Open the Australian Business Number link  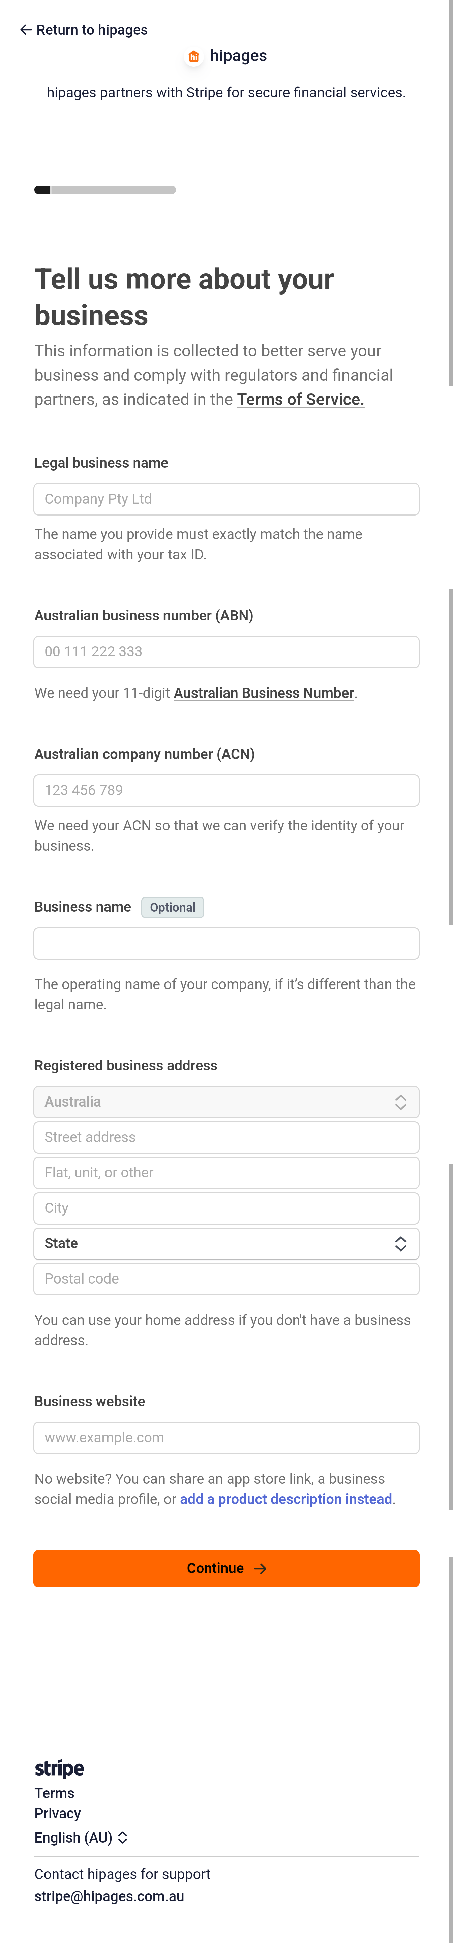point(264,693)
